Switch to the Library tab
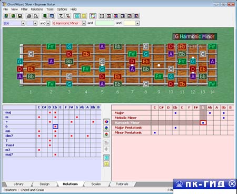 (x=18, y=184)
